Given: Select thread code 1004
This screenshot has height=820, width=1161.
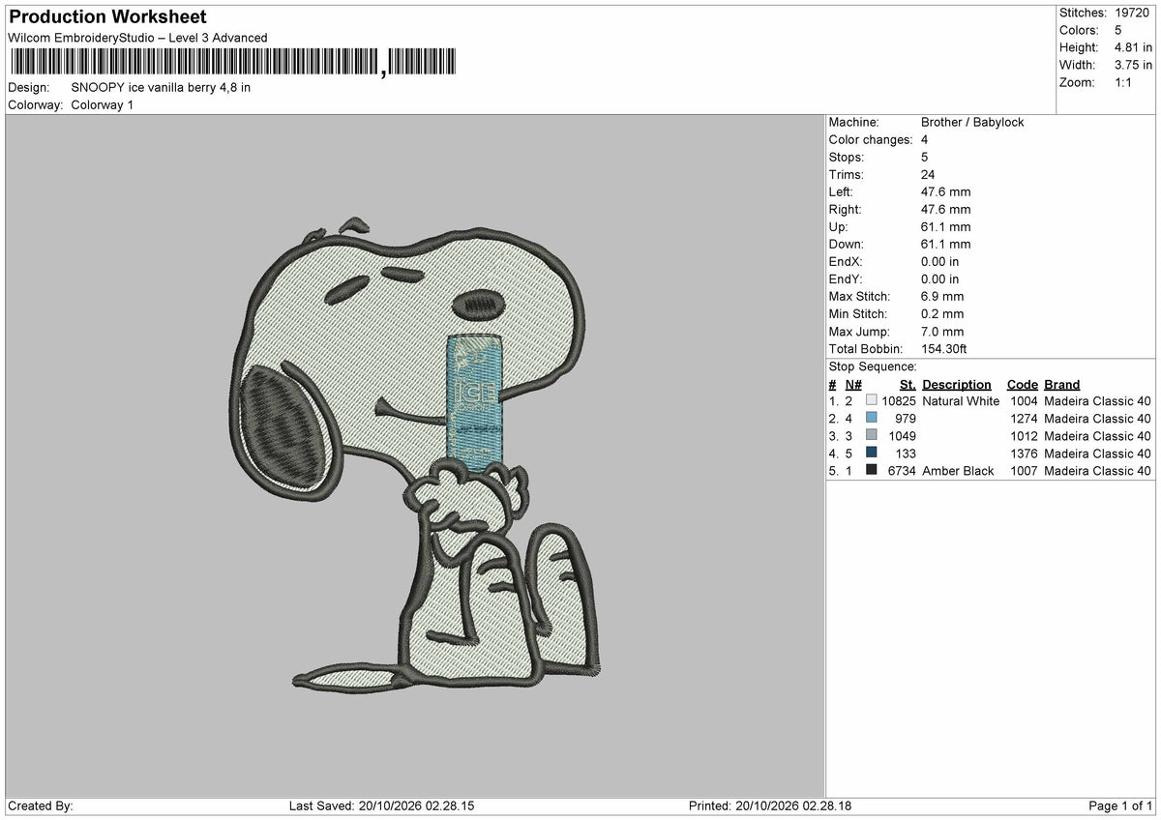Looking at the screenshot, I should click(x=1024, y=401).
